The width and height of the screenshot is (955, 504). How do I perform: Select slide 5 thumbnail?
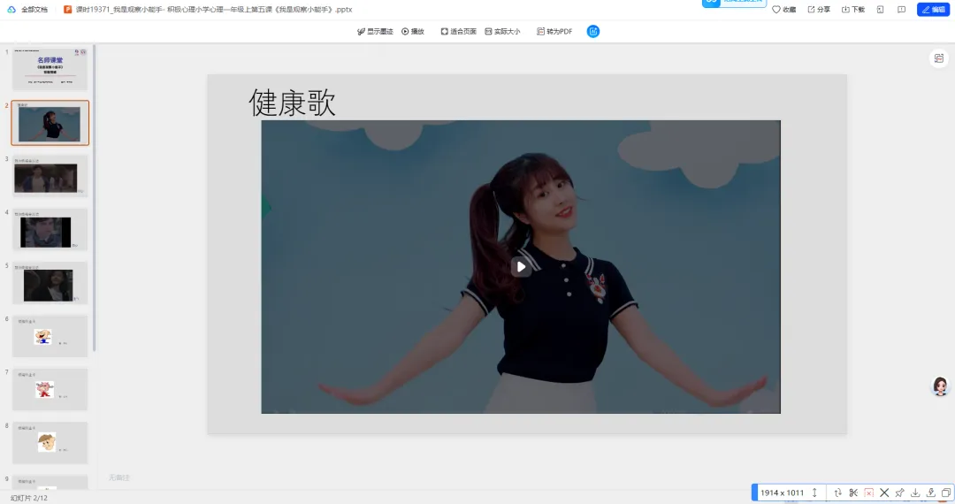[x=50, y=283]
